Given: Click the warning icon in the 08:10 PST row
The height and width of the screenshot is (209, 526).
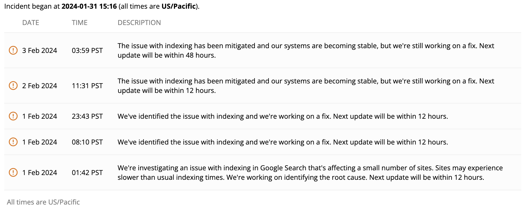Looking at the screenshot, I should 13,142.
